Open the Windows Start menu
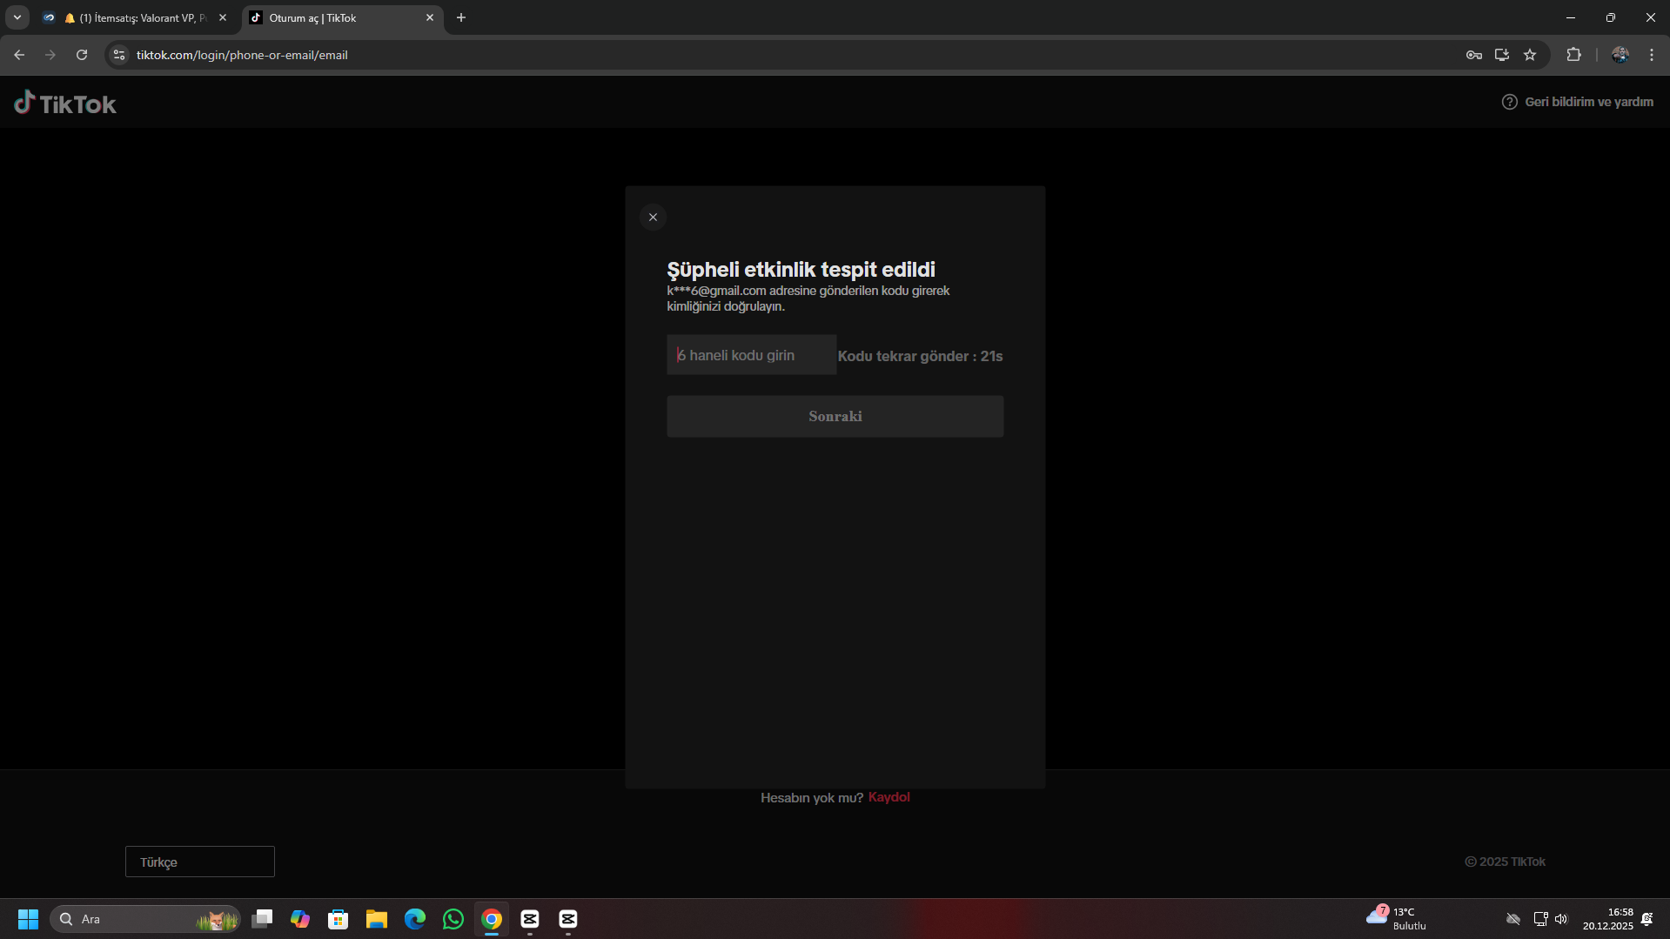The width and height of the screenshot is (1670, 939). point(28,919)
